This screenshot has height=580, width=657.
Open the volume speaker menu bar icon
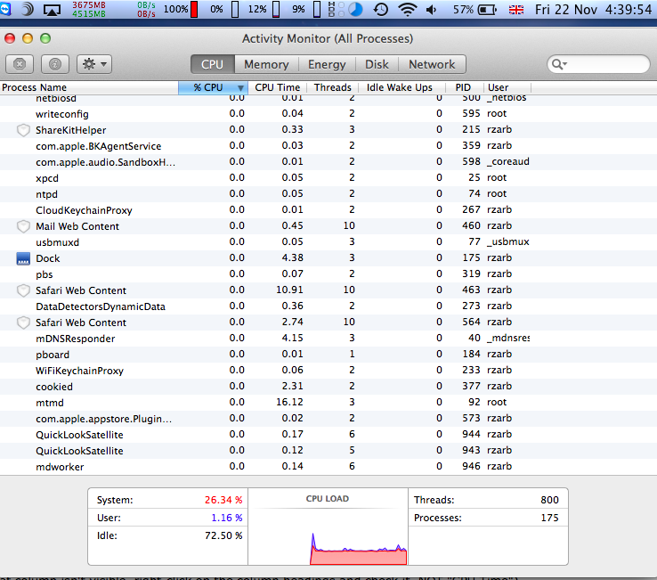point(432,9)
